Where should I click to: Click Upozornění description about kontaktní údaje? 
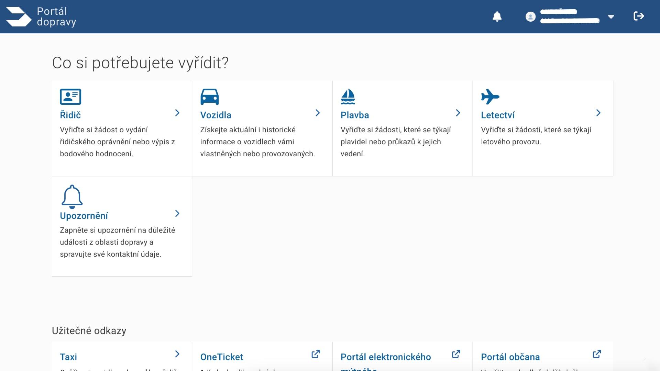point(118,242)
